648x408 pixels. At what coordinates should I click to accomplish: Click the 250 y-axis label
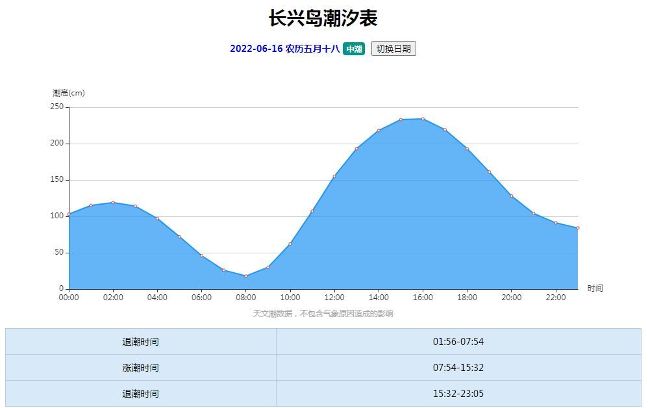[x=57, y=107]
